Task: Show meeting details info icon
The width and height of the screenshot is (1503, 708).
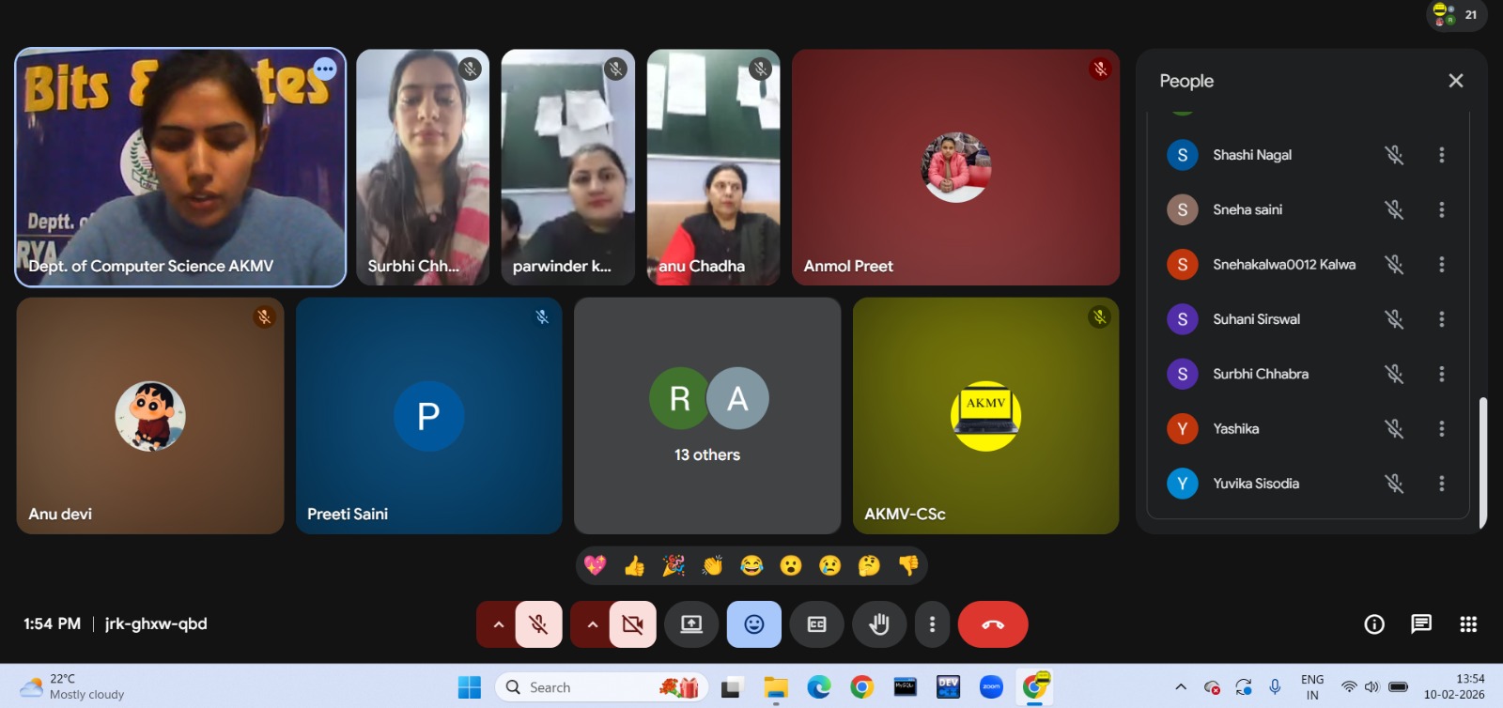Action: (1373, 624)
